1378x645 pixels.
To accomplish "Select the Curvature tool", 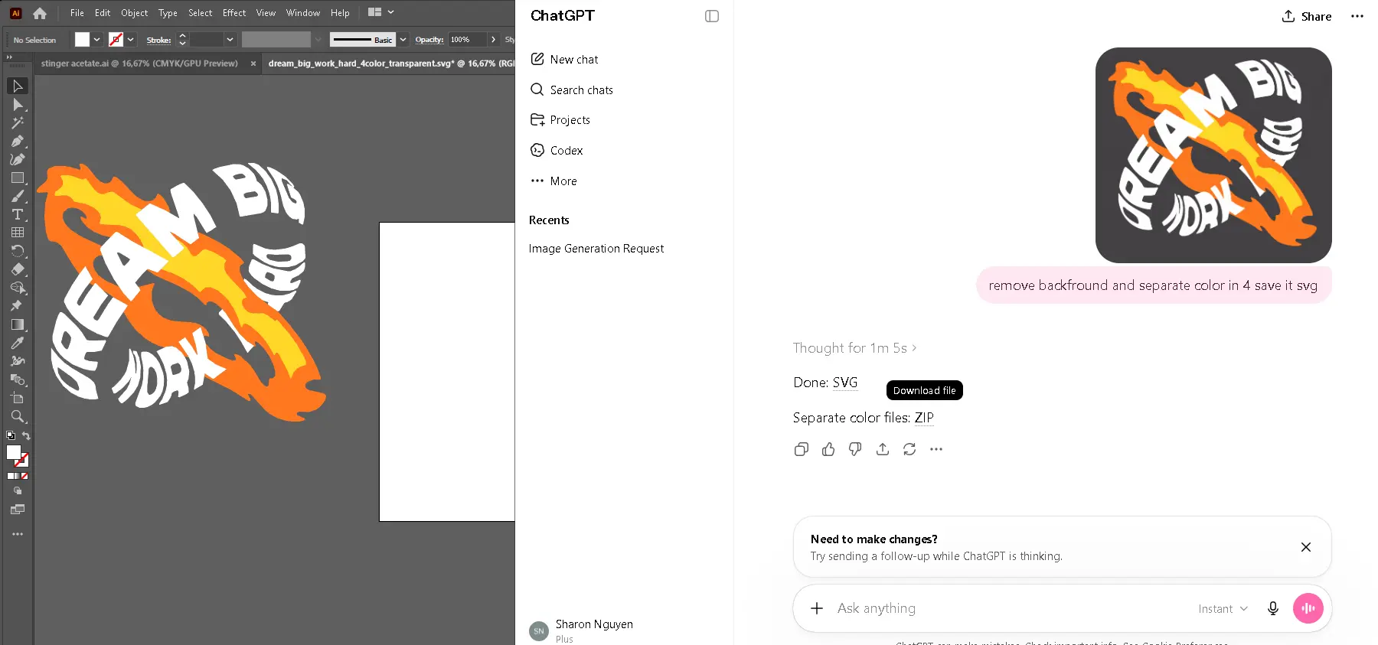I will pos(18,159).
